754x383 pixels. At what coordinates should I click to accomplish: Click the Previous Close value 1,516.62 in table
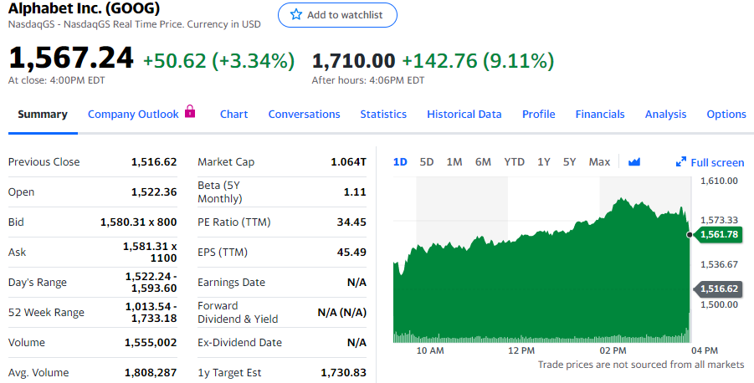tap(154, 162)
